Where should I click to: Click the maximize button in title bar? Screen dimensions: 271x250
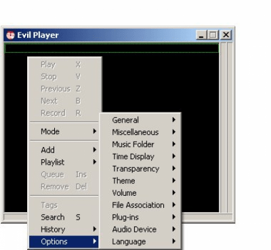213,35
